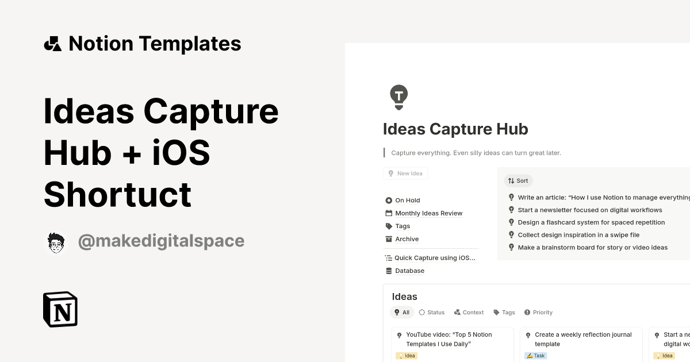Open the Context filter options
This screenshot has height=362, width=690.
click(469, 312)
